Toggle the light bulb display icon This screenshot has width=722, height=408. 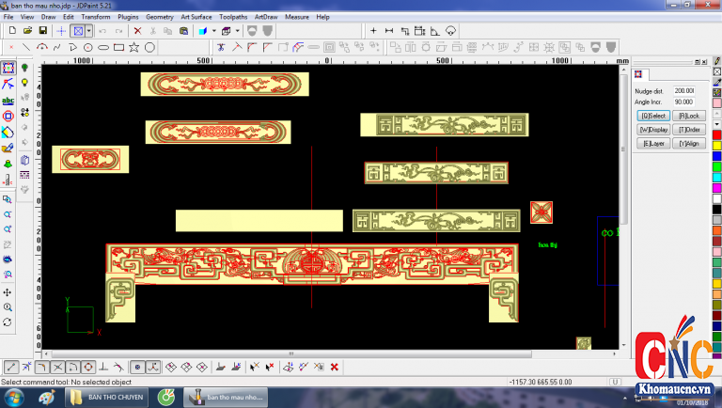coord(24,69)
